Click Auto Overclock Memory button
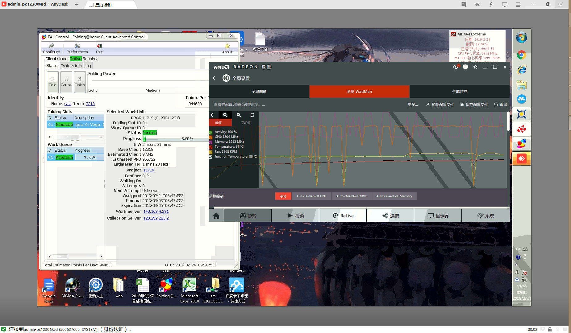 click(x=394, y=196)
